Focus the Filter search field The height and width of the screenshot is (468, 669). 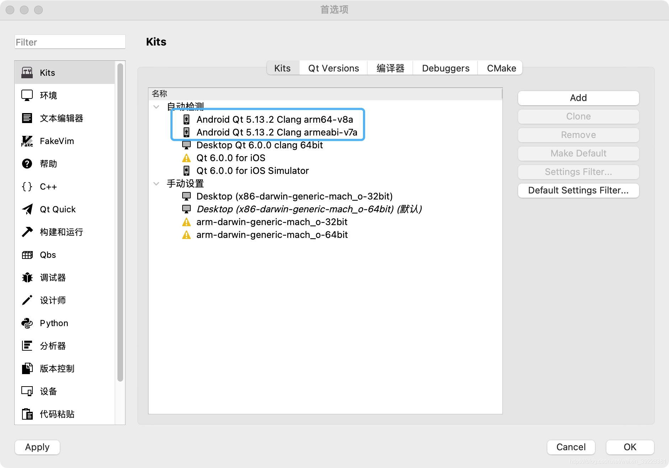point(70,42)
